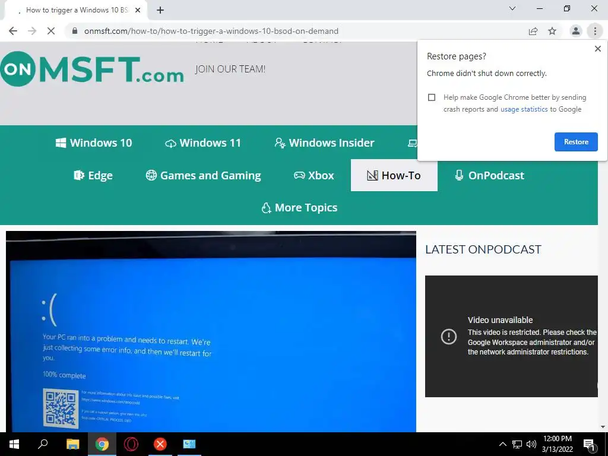Click the unavailable podcast video panel
This screenshot has width=608, height=456.
[x=511, y=336]
